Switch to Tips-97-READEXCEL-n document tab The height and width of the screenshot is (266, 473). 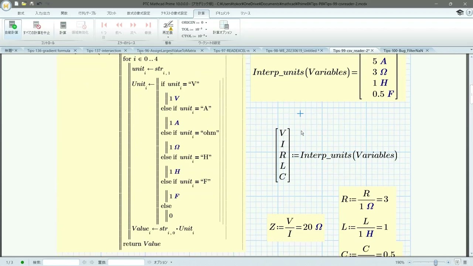pyautogui.click(x=231, y=51)
